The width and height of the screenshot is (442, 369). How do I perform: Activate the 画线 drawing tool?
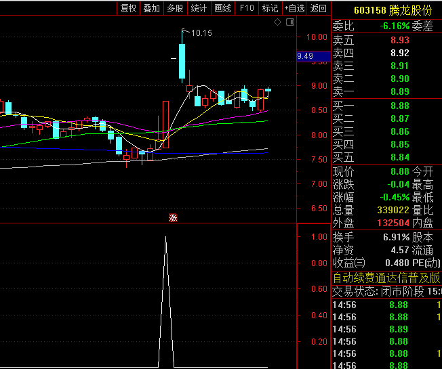(x=222, y=8)
